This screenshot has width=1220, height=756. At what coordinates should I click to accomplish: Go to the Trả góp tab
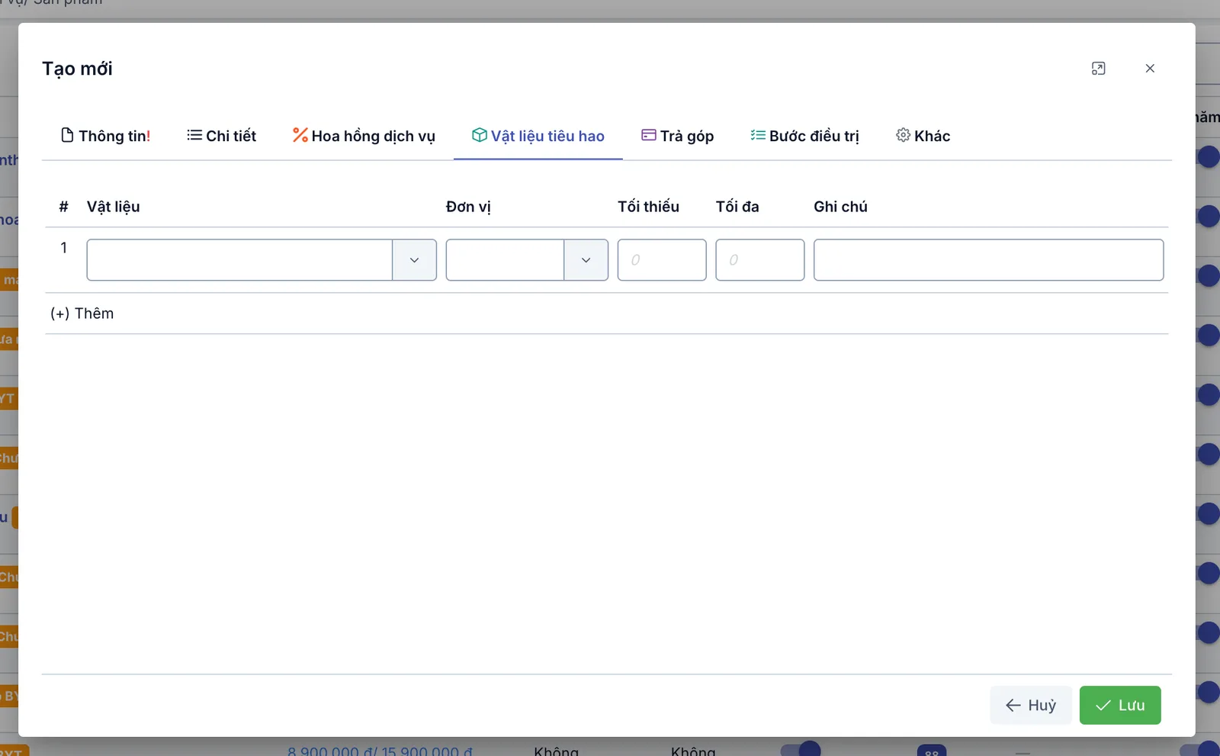[x=678, y=136]
